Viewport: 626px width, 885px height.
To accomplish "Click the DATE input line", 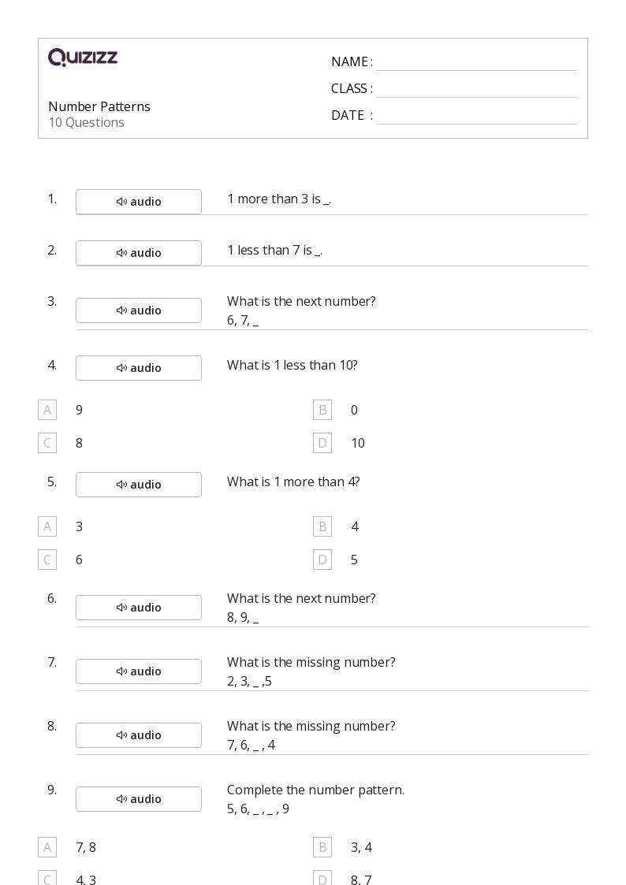I will 476,116.
